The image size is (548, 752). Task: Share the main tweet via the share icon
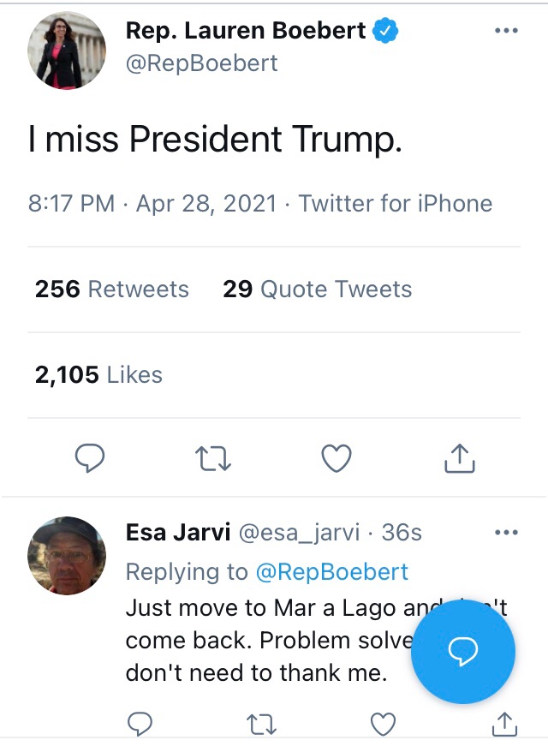click(460, 459)
